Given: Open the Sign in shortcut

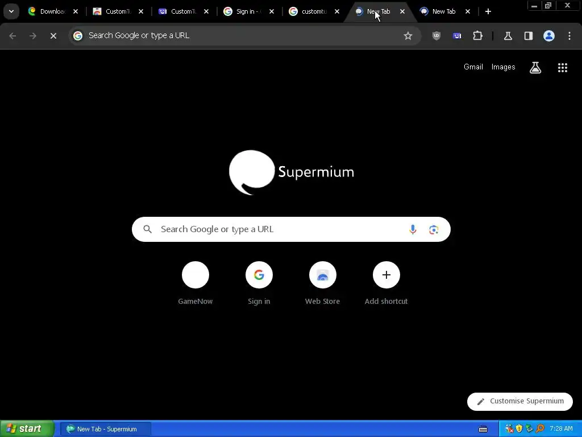Looking at the screenshot, I should click(259, 283).
